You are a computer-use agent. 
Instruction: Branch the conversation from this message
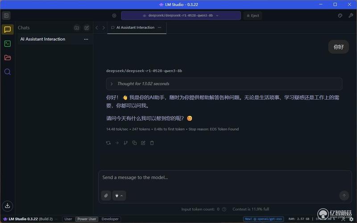[126, 143]
